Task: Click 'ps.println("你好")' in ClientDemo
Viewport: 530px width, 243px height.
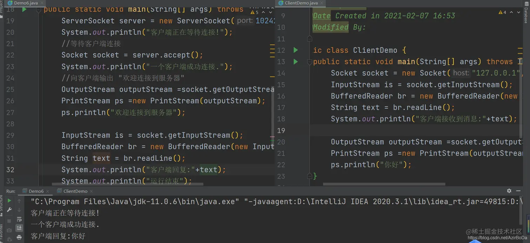Action: pos(369,164)
